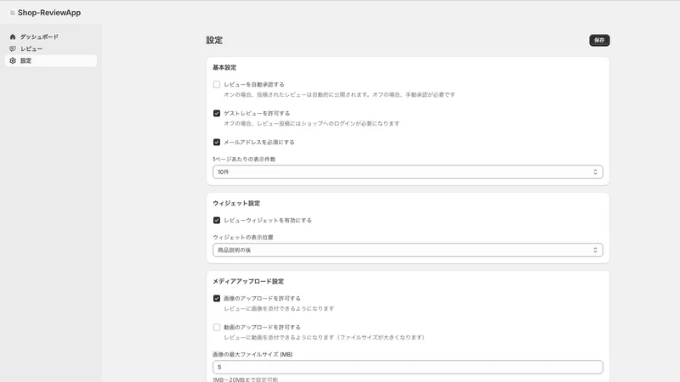This screenshot has width=680, height=382.
Task: Click the settings gear icon in sidebar
Action: (x=13, y=60)
